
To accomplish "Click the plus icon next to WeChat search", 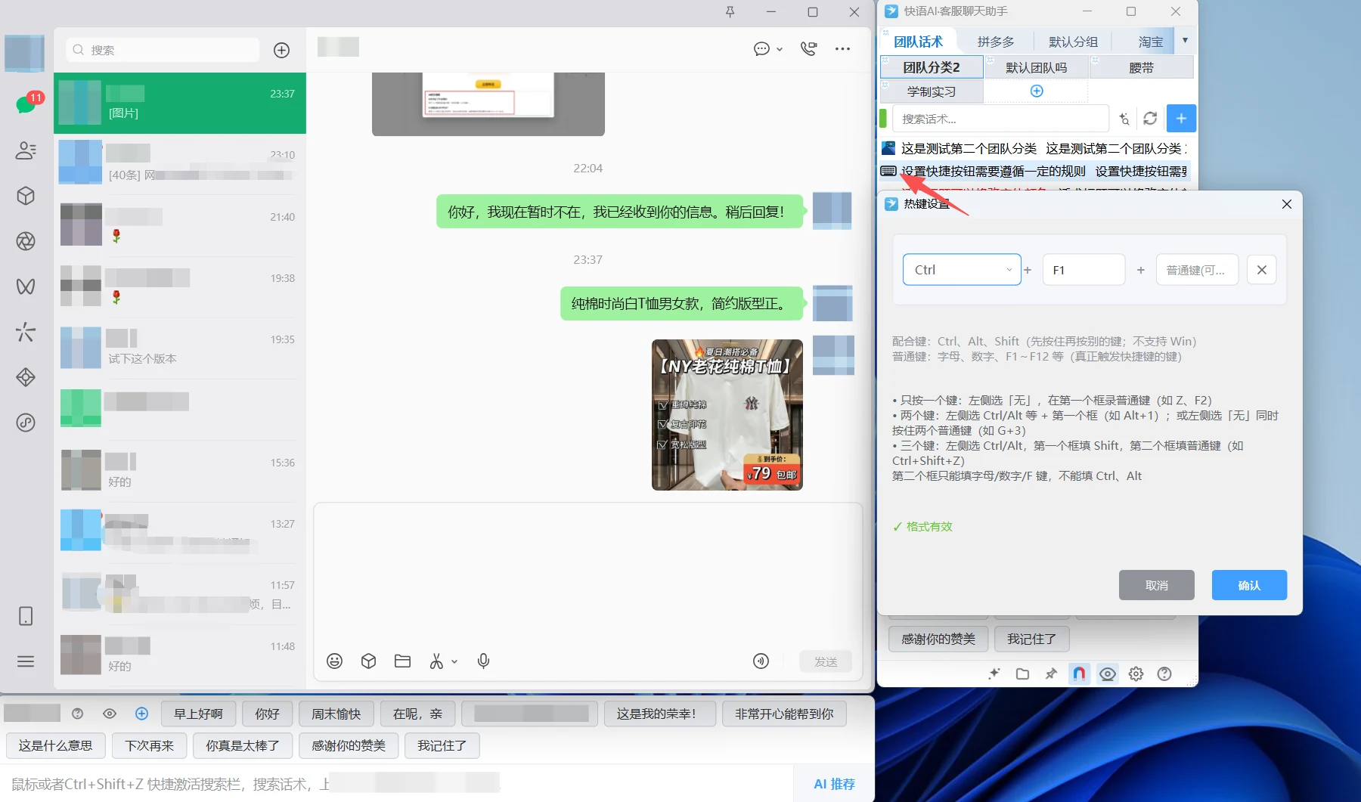I will (281, 50).
